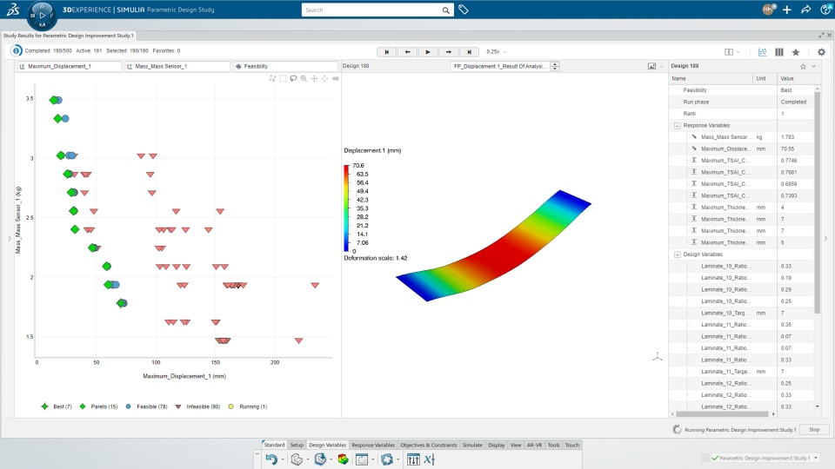835x469 pixels.
Task: Open the Design 188 panel chevron menu
Action: click(x=814, y=67)
